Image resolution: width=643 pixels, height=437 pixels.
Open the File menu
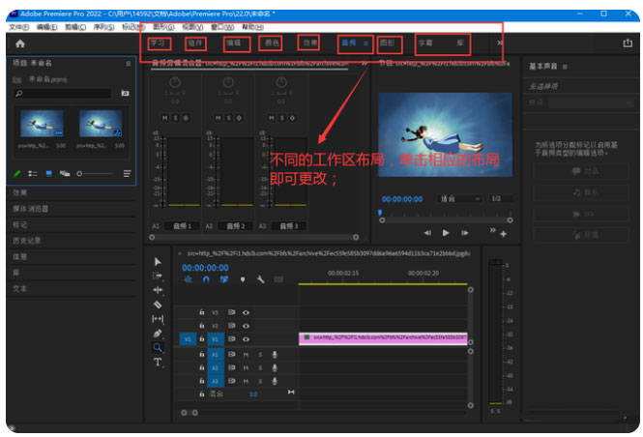tap(19, 27)
